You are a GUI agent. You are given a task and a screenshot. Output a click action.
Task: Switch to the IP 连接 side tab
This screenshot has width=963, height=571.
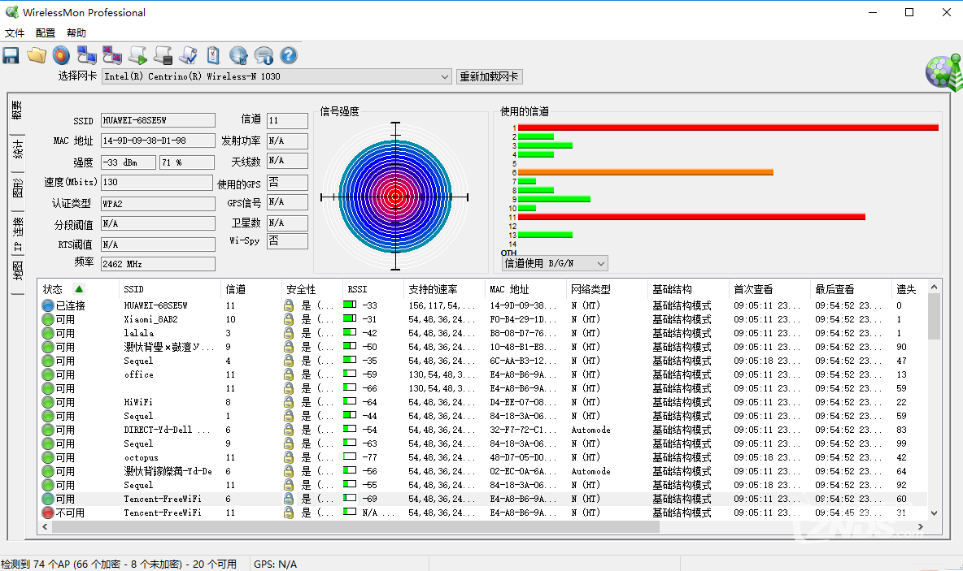point(17,234)
